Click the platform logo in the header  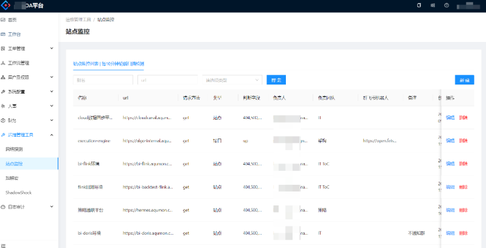[8, 6]
